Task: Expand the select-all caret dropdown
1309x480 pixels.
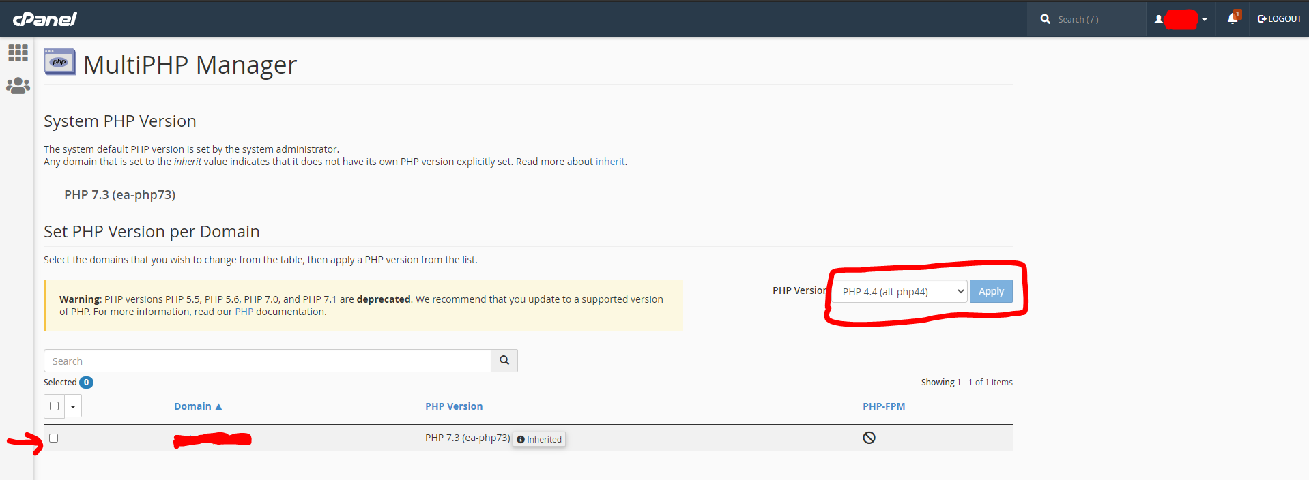Action: pyautogui.click(x=73, y=406)
